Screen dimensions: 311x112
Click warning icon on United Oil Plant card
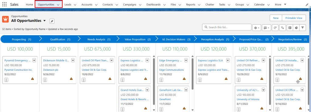(110, 79)
